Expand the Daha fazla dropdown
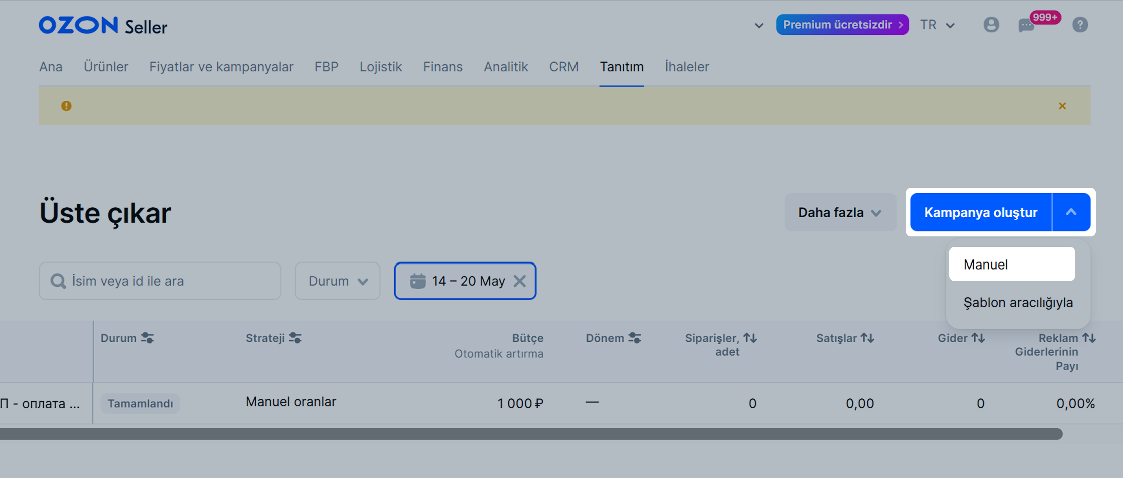Image resolution: width=1123 pixels, height=478 pixels. (840, 212)
